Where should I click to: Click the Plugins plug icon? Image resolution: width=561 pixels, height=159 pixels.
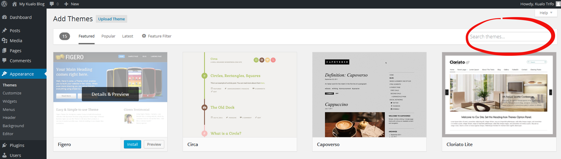click(x=5, y=145)
